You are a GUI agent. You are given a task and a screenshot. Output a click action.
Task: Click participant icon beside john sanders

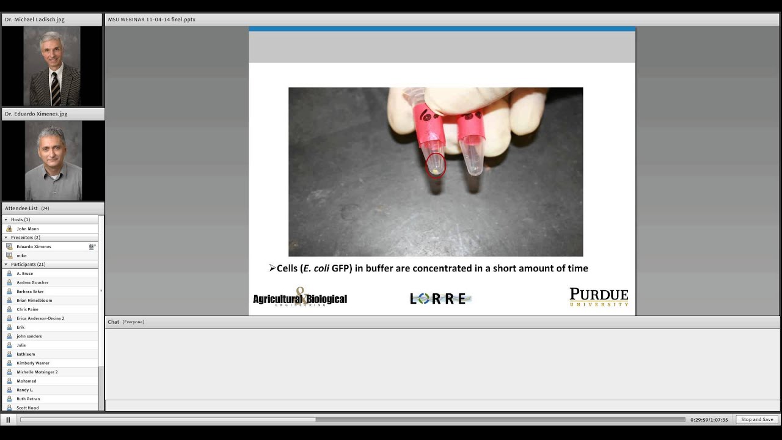pyautogui.click(x=9, y=336)
